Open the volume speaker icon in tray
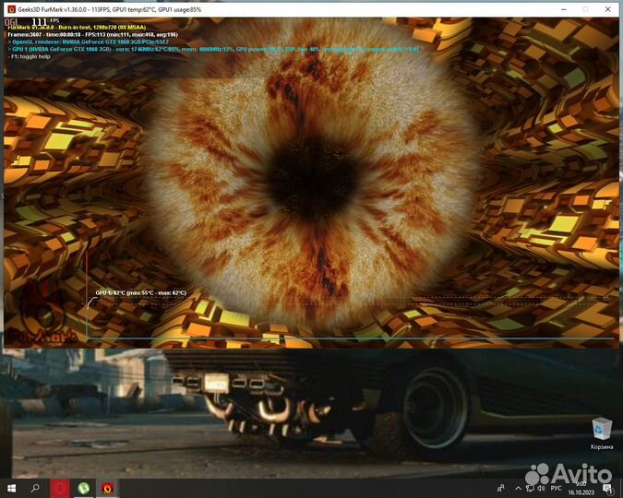This screenshot has width=623, height=498. click(542, 487)
